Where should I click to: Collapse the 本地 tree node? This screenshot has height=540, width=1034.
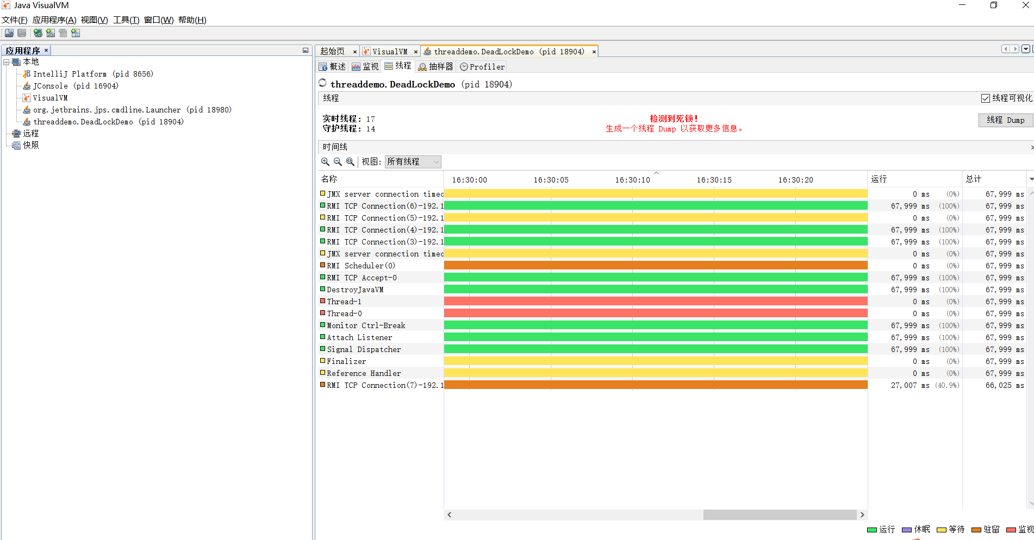pyautogui.click(x=6, y=62)
